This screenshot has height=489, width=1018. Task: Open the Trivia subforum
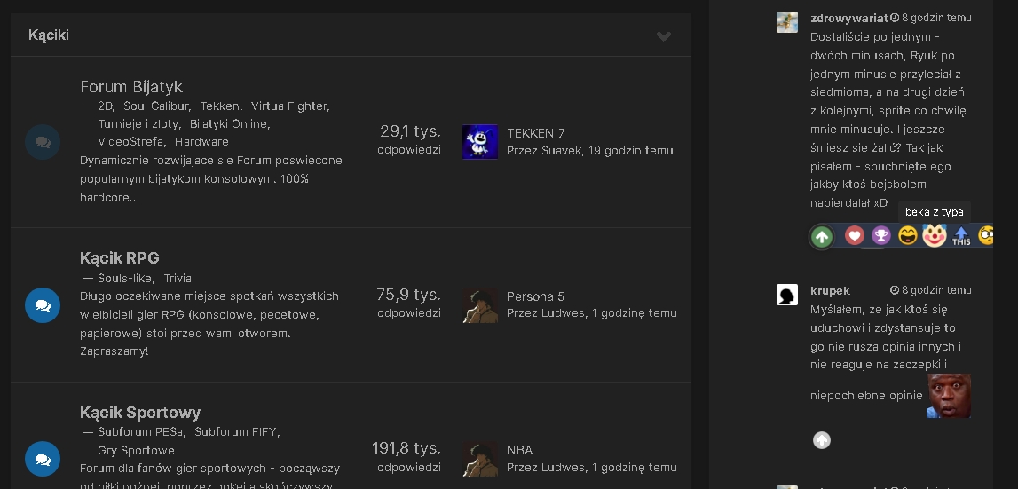click(x=178, y=278)
